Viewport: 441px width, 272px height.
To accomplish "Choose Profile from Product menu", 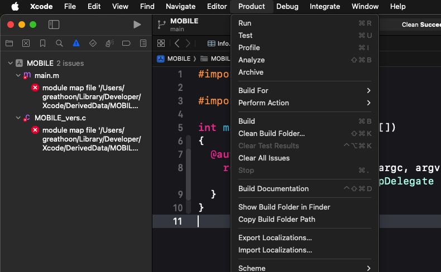I will (305, 48).
